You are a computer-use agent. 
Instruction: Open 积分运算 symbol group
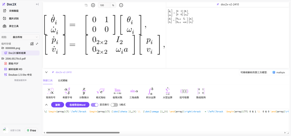coord(151,93)
